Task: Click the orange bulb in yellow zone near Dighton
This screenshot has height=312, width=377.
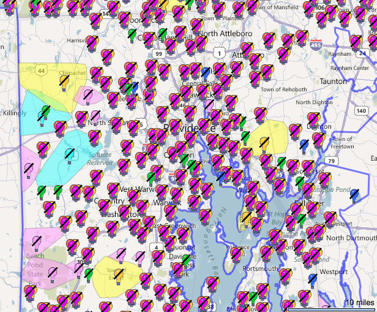Action: [x=264, y=145]
